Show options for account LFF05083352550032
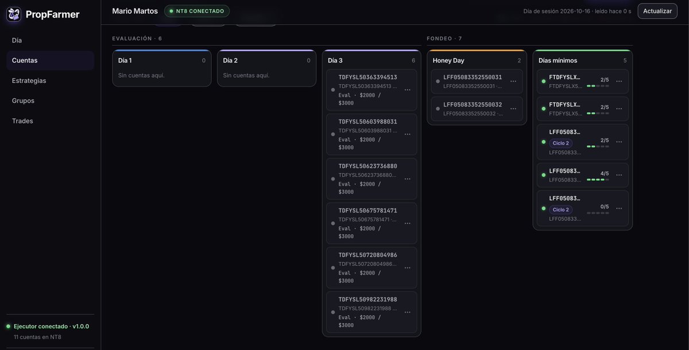Screen dimensions: 689x350 [513, 109]
